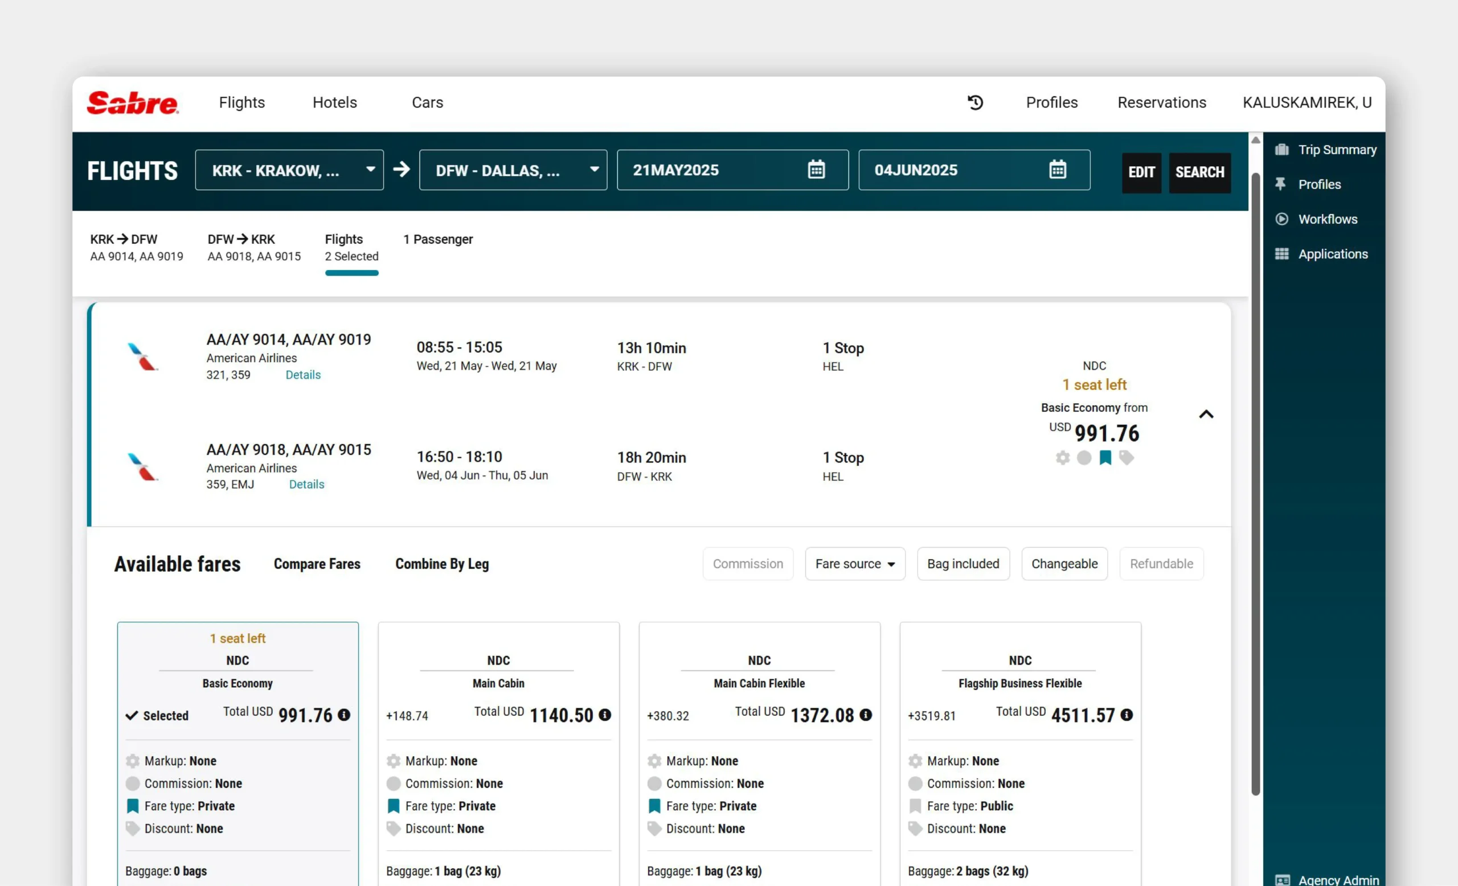Click info icon beside 1140.50 Main Cabin total
The width and height of the screenshot is (1458, 886).
click(605, 715)
